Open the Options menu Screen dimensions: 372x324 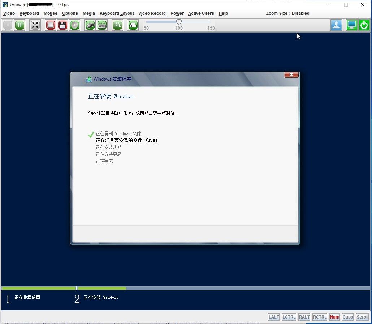coord(70,13)
